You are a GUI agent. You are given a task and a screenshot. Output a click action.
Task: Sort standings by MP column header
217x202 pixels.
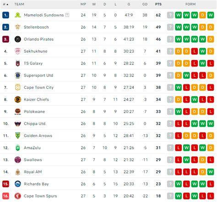pos(83,4)
